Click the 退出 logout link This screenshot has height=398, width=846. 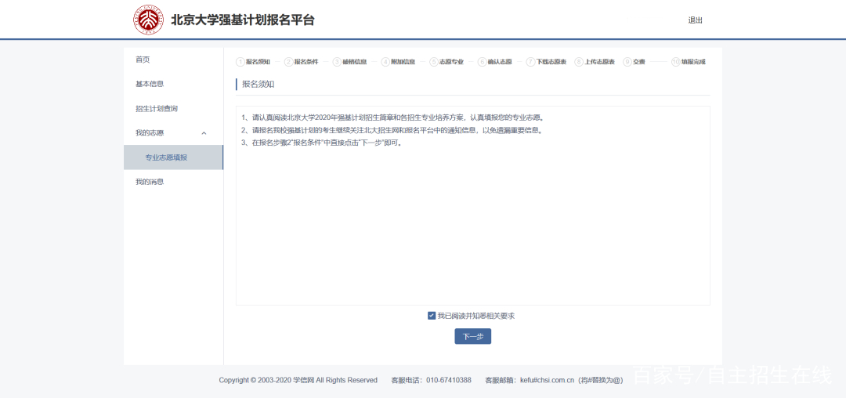pos(695,20)
